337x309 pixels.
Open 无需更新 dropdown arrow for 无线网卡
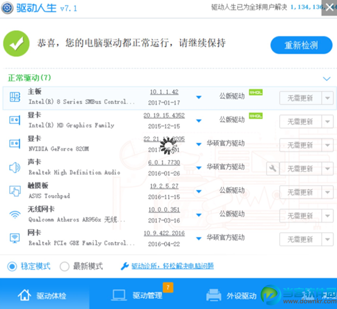[327, 216]
